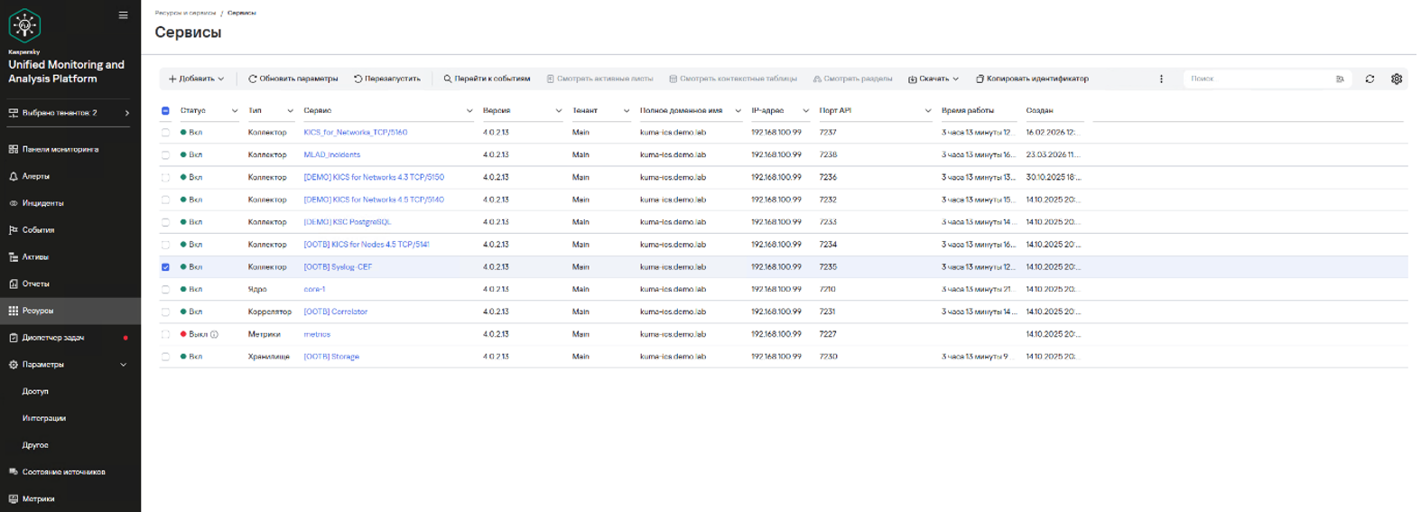Open the Скачать dropdown
Viewport: 1421px width, 512px height.
tap(933, 79)
